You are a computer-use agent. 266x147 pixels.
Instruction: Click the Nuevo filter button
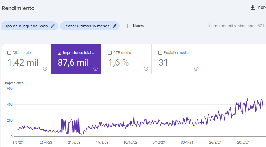[x=138, y=26]
